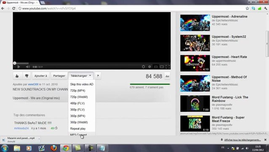Play the video with the play button
Screen dimensions: 269x152
pos(19,67)
